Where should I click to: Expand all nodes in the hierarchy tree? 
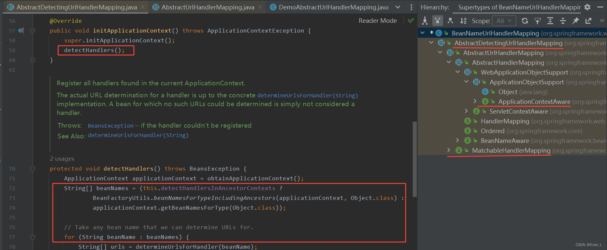[x=550, y=21]
